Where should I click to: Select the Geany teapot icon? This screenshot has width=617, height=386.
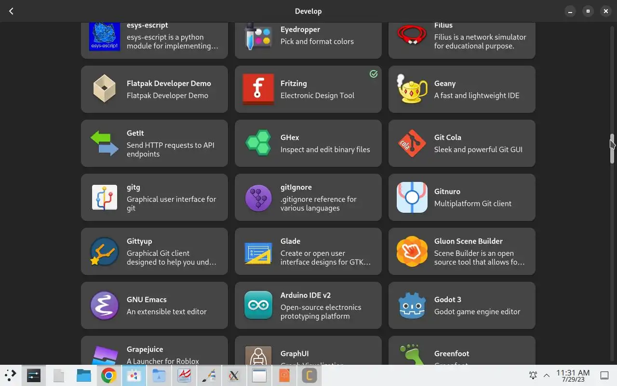(x=412, y=89)
